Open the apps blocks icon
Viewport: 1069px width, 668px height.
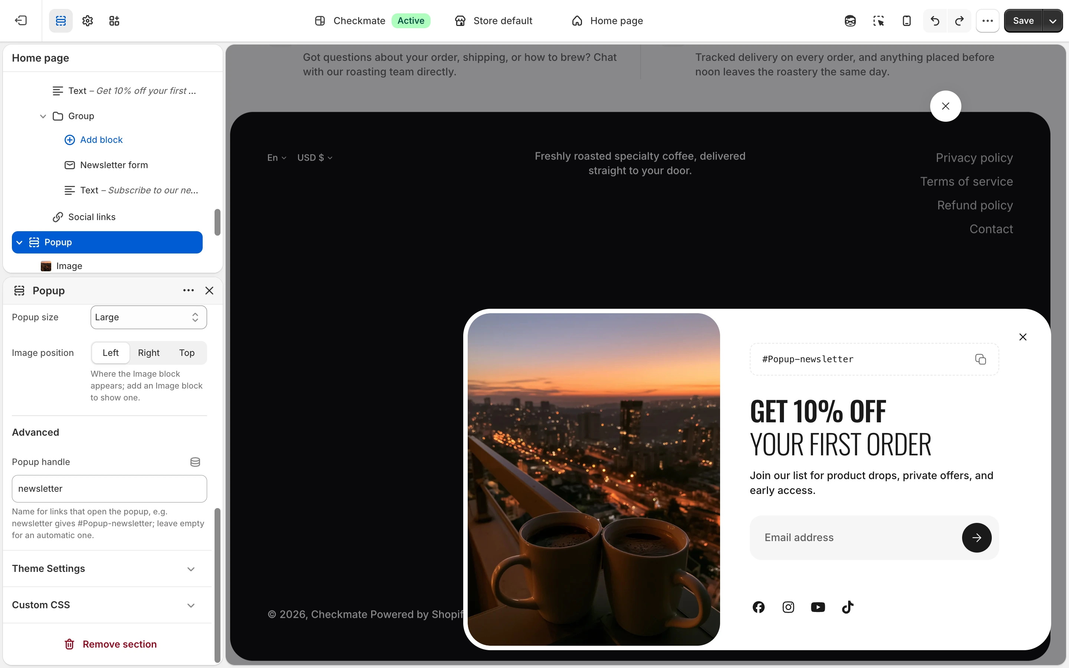114,21
